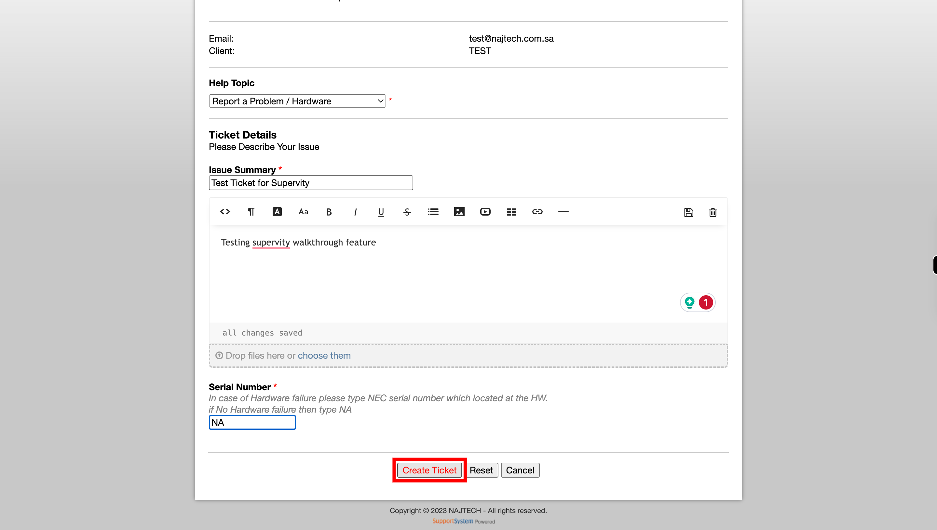The width and height of the screenshot is (937, 530).
Task: Toggle italic formatting on text
Action: pos(355,212)
